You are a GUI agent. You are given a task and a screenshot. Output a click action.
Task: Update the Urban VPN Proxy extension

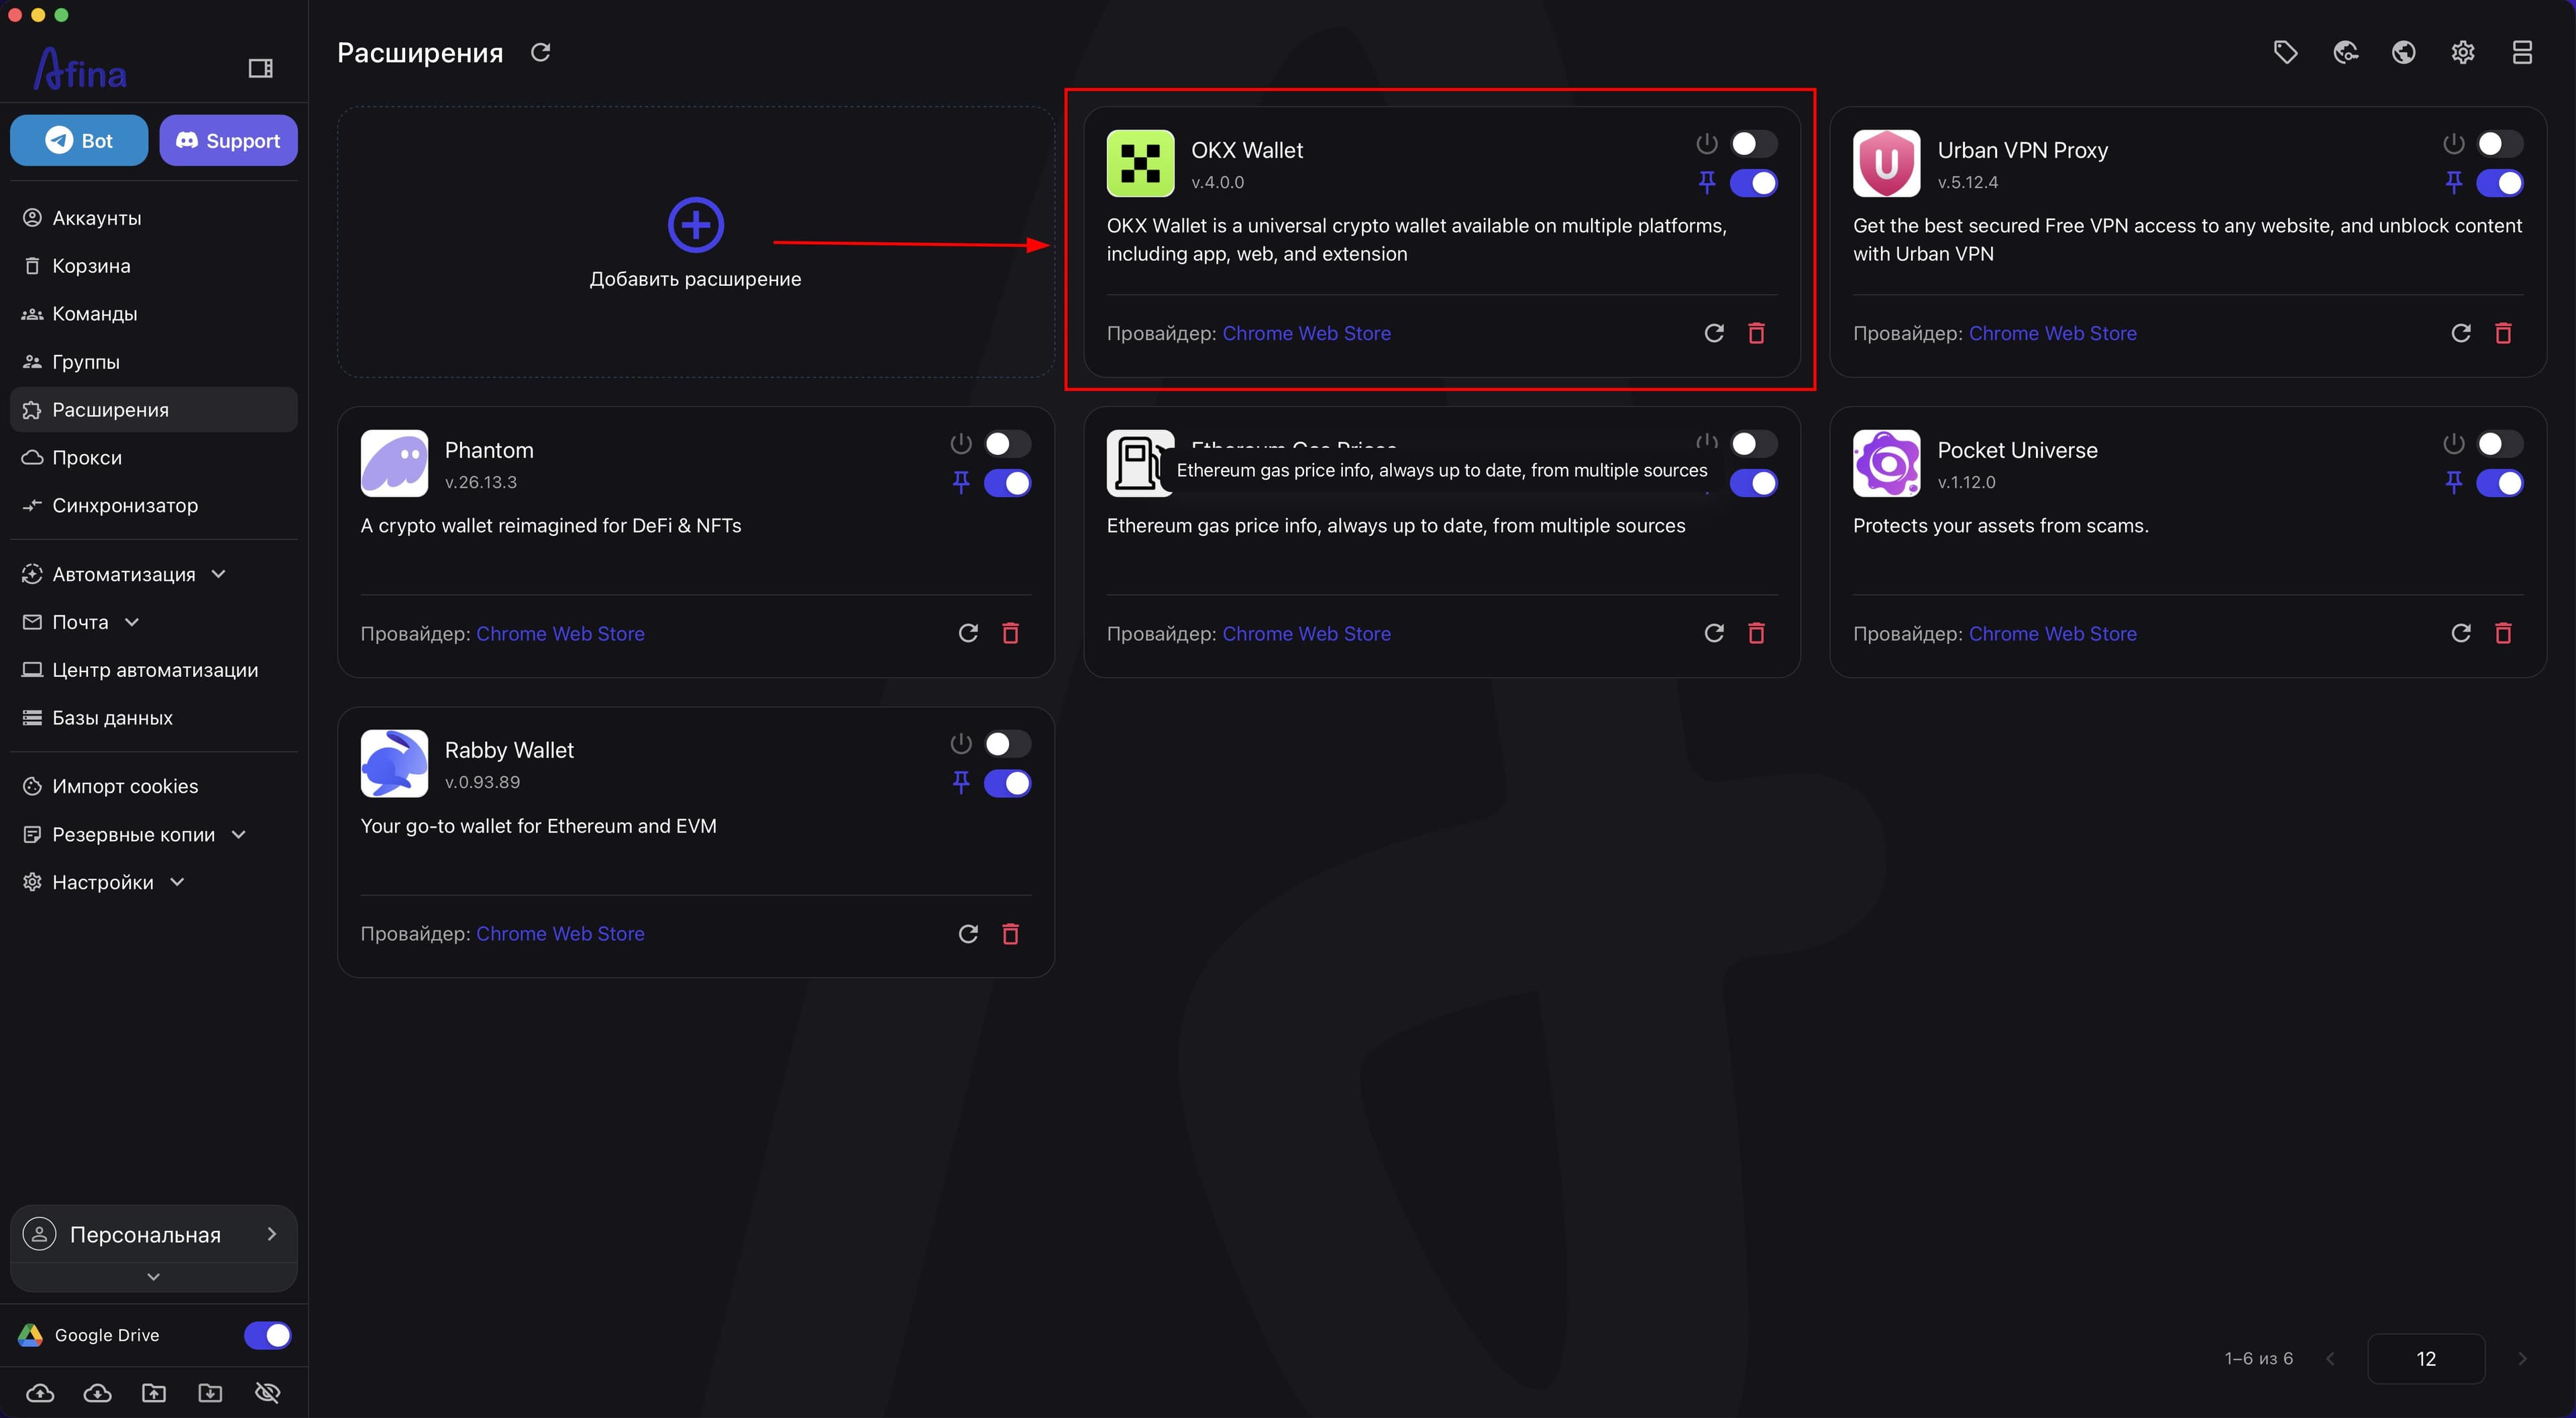tap(2461, 333)
